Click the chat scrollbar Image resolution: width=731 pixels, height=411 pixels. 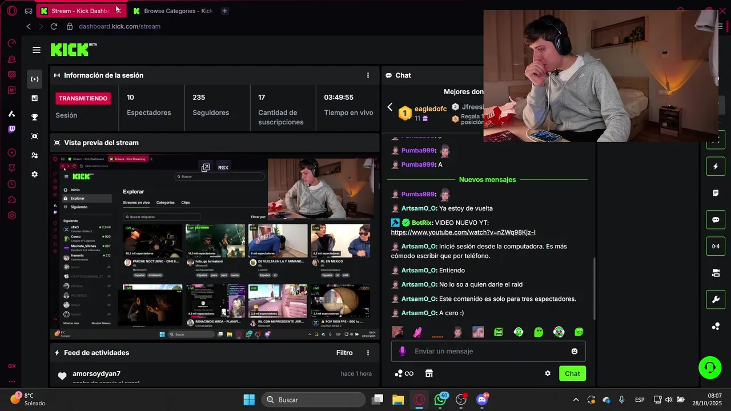click(595, 288)
